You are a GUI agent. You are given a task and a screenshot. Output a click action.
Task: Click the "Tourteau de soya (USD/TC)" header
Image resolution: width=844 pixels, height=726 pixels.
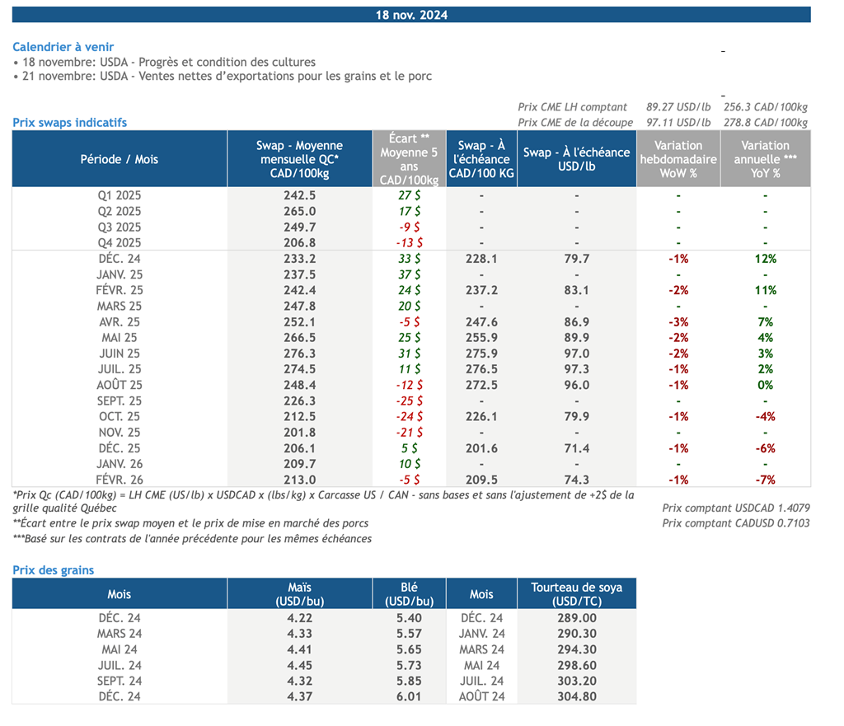(x=576, y=593)
